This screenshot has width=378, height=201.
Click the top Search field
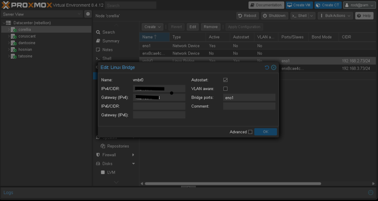click(131, 5)
